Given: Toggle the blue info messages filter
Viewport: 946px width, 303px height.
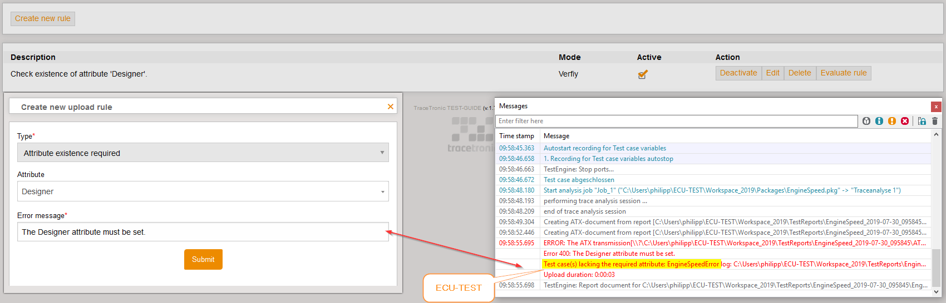Looking at the screenshot, I should point(879,121).
